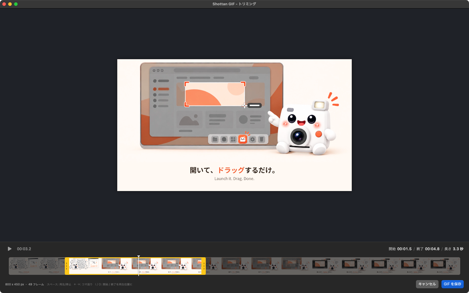Viewport: 469px width, 293px height.
Task: Click the 49 フレーム frame count
Action: click(36, 284)
